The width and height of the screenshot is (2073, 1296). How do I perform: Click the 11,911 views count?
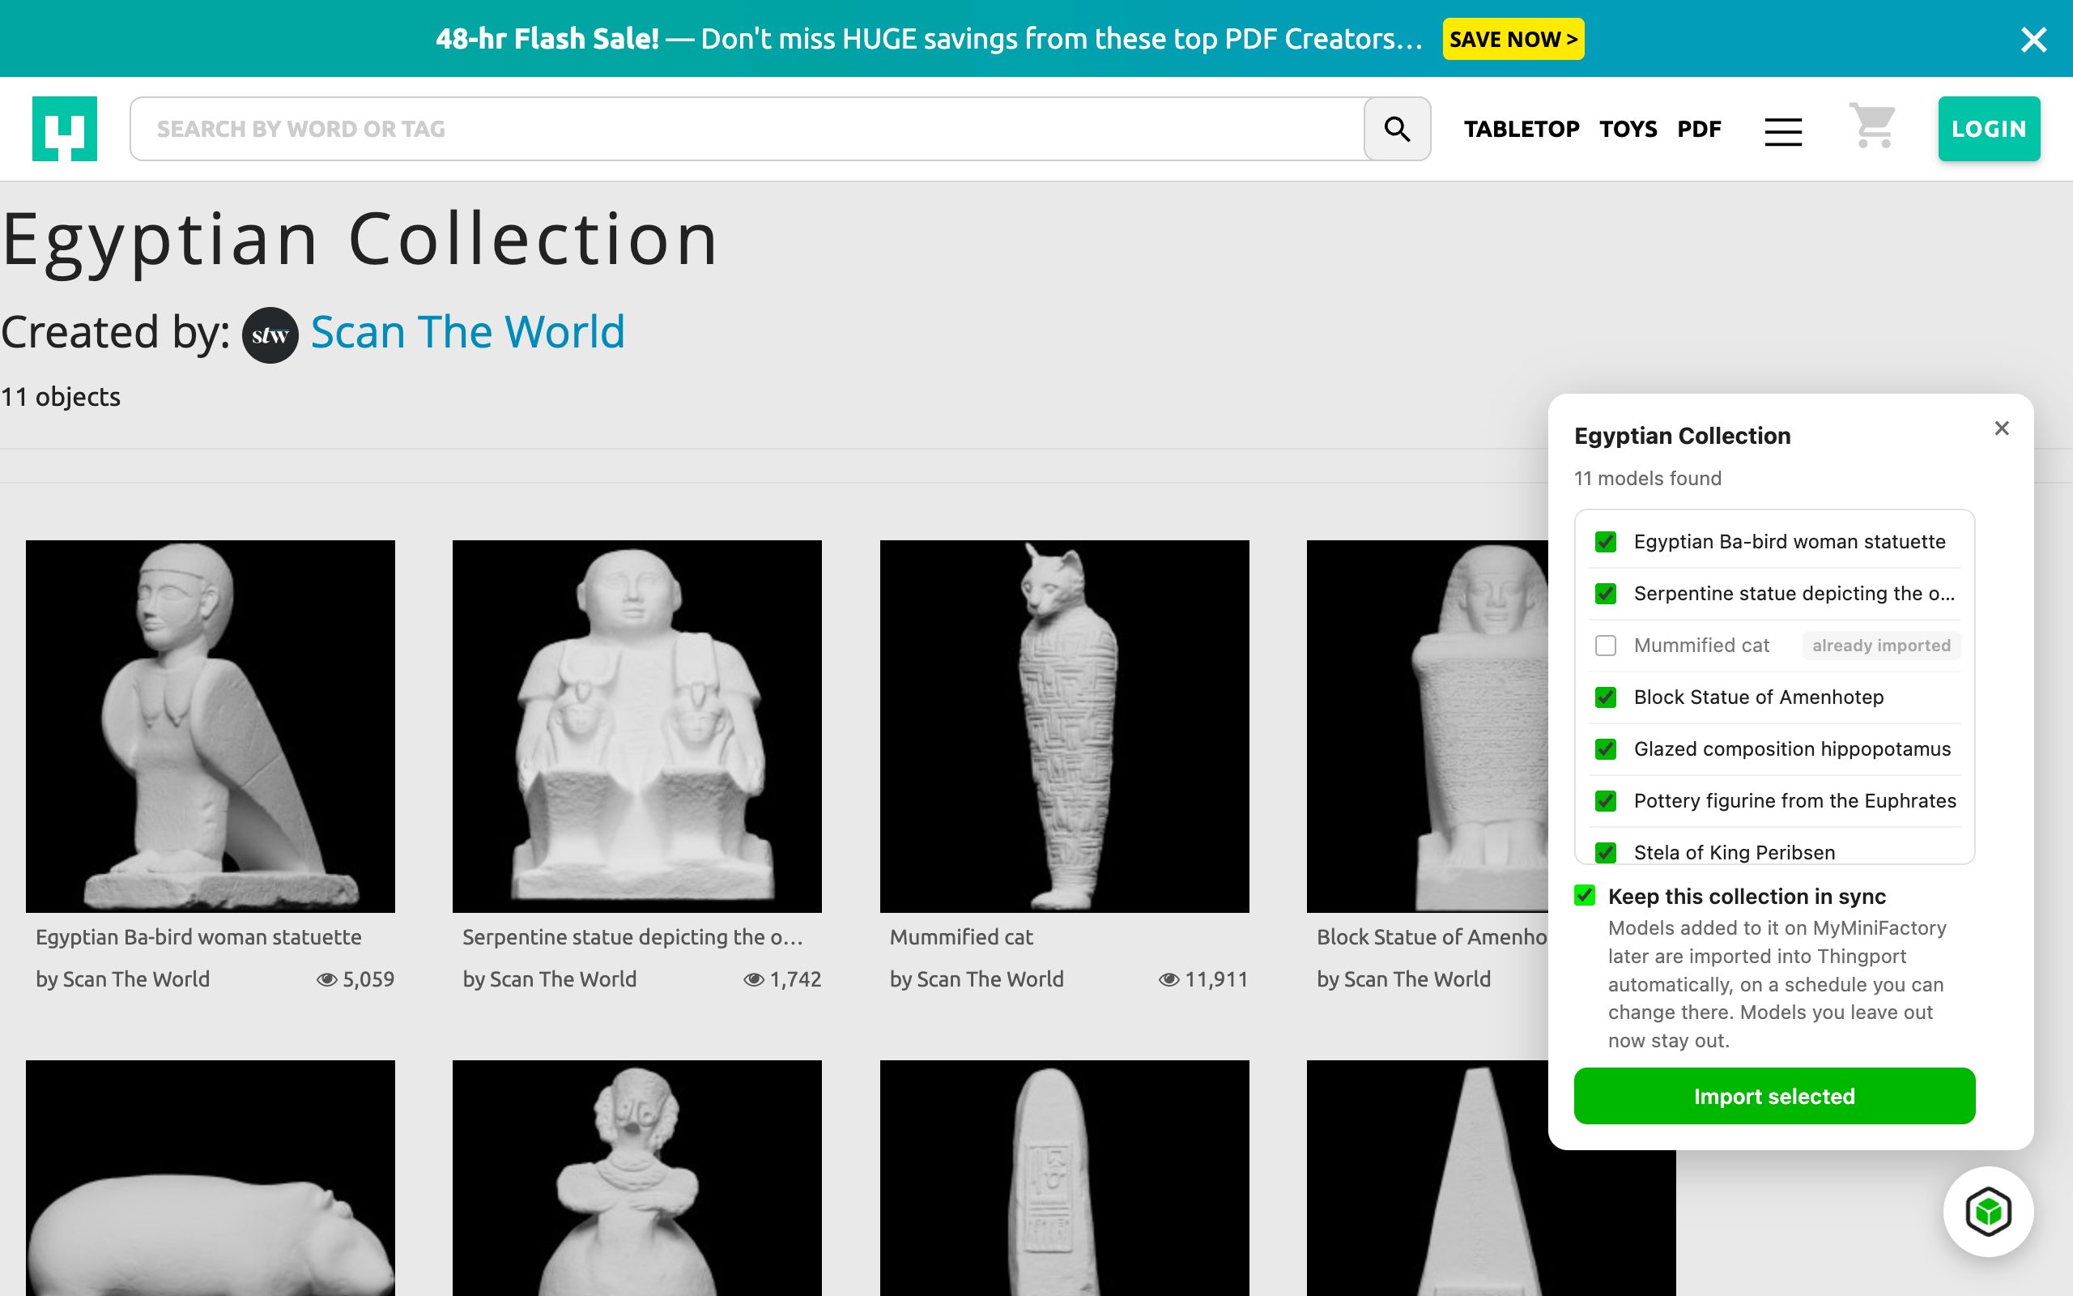[x=1203, y=978]
